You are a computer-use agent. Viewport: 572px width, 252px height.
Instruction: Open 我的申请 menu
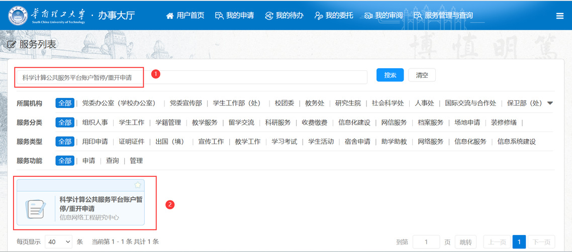[235, 15]
